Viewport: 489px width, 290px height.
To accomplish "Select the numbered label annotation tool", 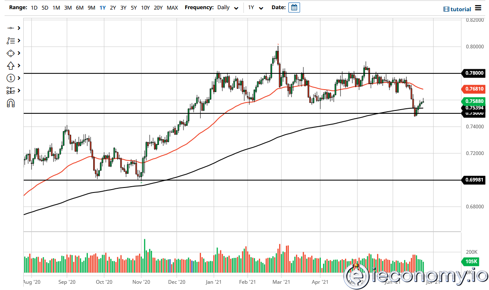I will [11, 78].
